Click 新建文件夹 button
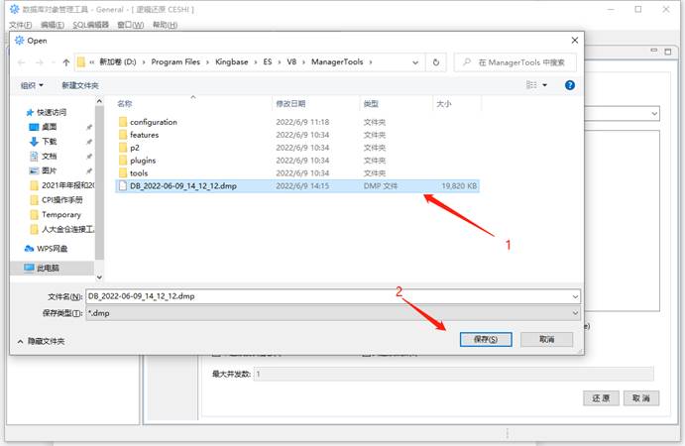Image resolution: width=685 pixels, height=446 pixels. pos(80,85)
